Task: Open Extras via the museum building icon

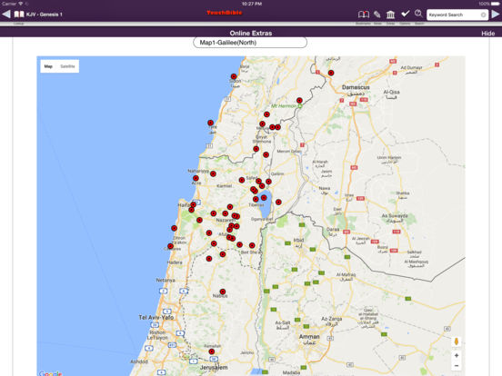Action: point(390,15)
